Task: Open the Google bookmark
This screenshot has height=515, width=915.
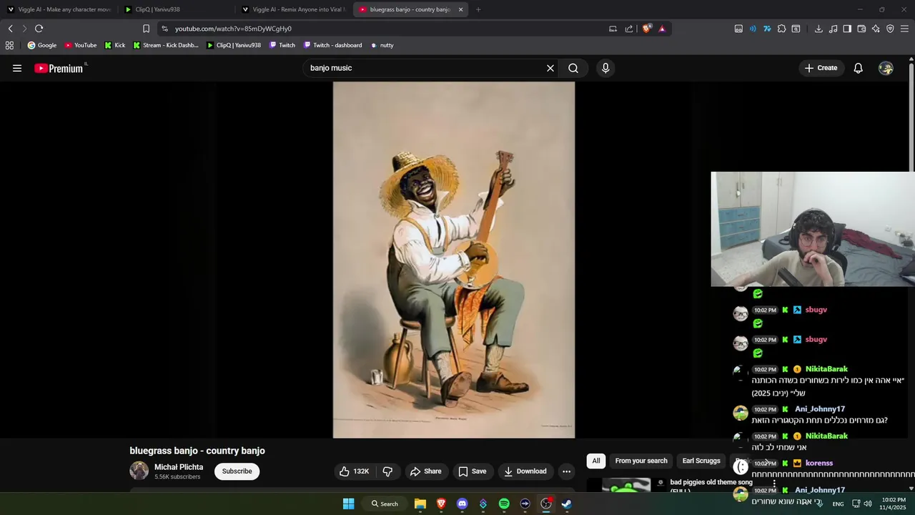Action: coord(41,45)
